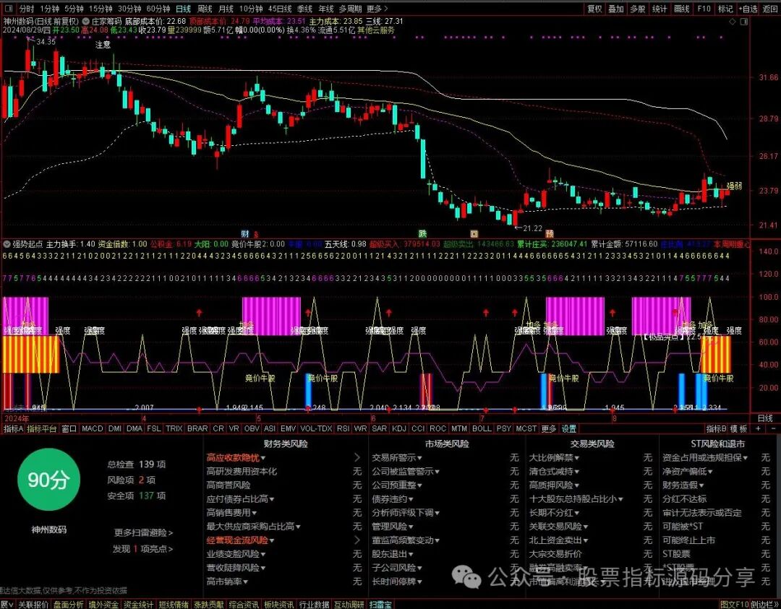Viewport: 781px width, 609px height.
Task: Click the 指标B tab
Action: [716, 428]
